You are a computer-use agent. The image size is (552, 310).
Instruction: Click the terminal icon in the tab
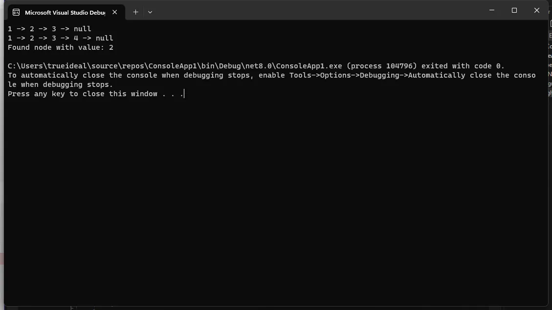click(x=16, y=12)
